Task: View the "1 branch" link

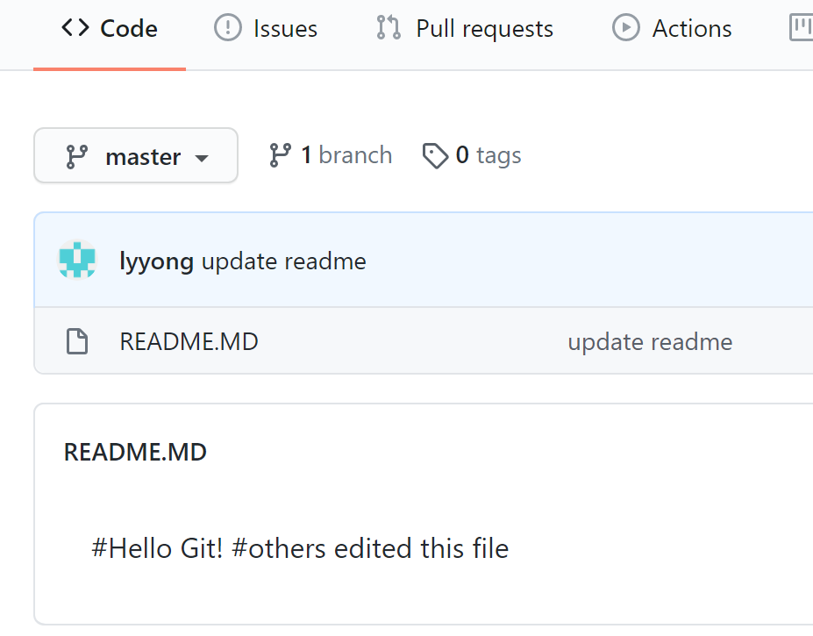Action: click(346, 155)
